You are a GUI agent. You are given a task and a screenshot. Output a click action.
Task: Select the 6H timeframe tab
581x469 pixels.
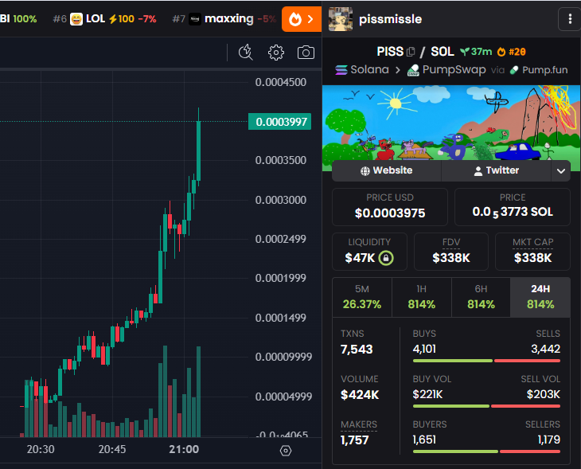(x=481, y=297)
